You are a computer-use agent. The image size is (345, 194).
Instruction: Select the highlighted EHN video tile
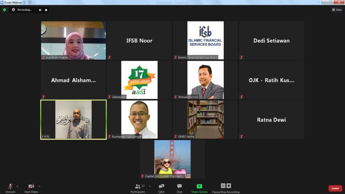pyautogui.click(x=74, y=119)
